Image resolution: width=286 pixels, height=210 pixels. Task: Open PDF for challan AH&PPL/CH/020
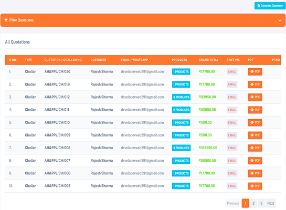255,71
